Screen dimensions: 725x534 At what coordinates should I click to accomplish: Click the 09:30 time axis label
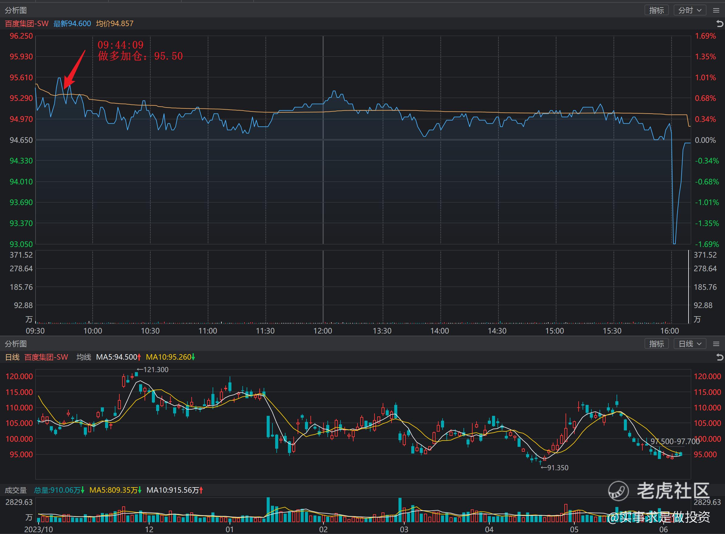(35, 331)
